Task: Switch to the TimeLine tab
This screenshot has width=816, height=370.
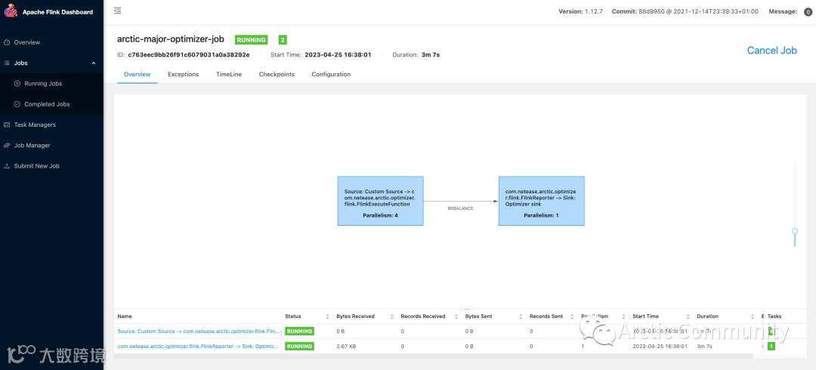Action: (x=229, y=75)
